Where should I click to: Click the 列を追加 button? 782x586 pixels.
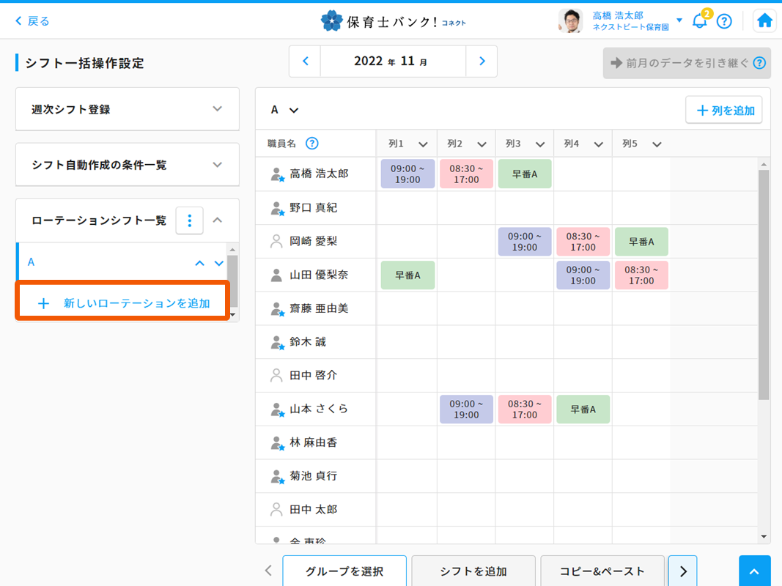click(724, 111)
